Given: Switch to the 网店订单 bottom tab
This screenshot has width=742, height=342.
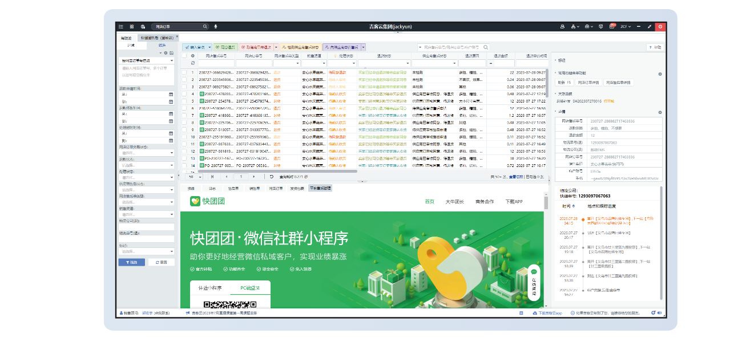Looking at the screenshot, I should click(x=276, y=188).
